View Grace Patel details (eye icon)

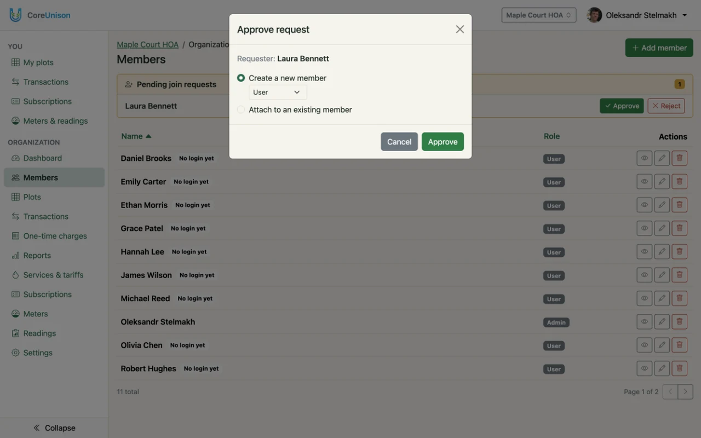(x=645, y=228)
